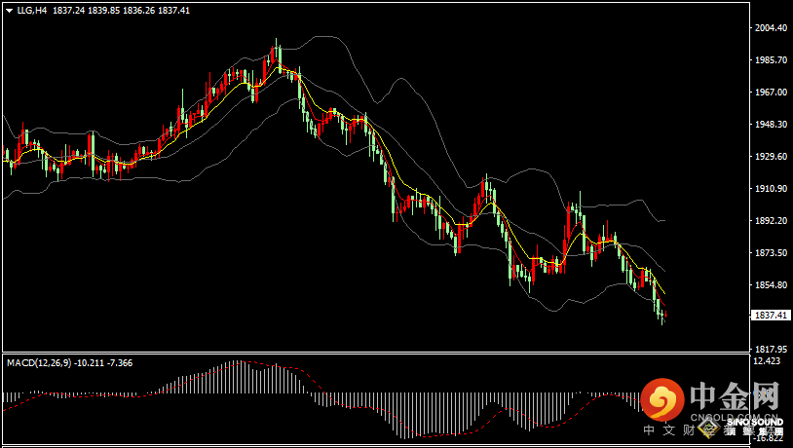Click the MACD(12,26,9) indicator label

(39, 363)
